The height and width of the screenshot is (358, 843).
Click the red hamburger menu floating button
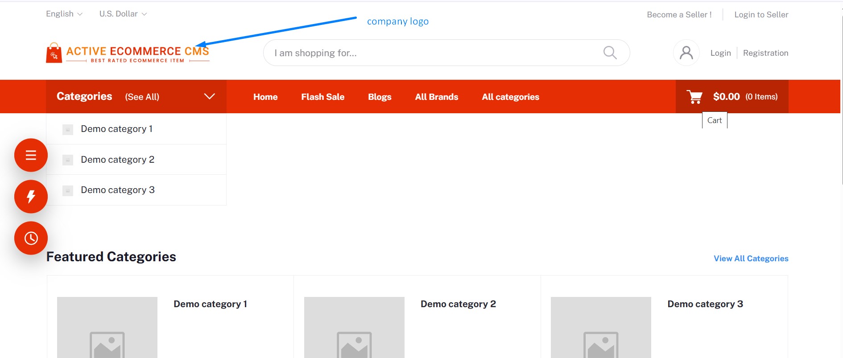point(31,155)
